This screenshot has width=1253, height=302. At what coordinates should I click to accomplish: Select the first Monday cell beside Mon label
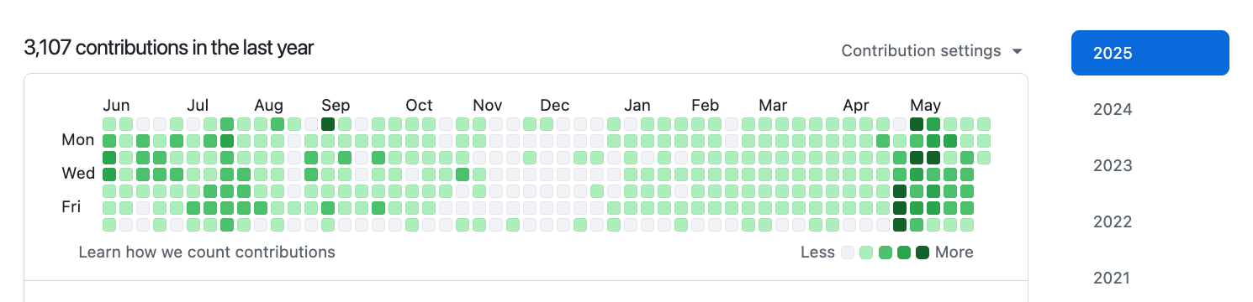coord(109,141)
